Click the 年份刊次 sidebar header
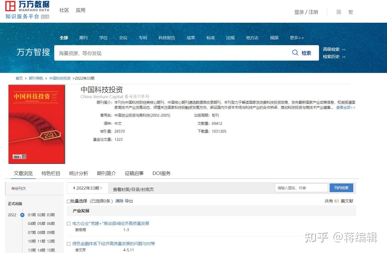This screenshot has width=387, height=253. 35,188
